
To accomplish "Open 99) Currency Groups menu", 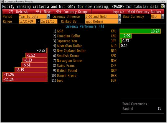I will click(x=72, y=12).
